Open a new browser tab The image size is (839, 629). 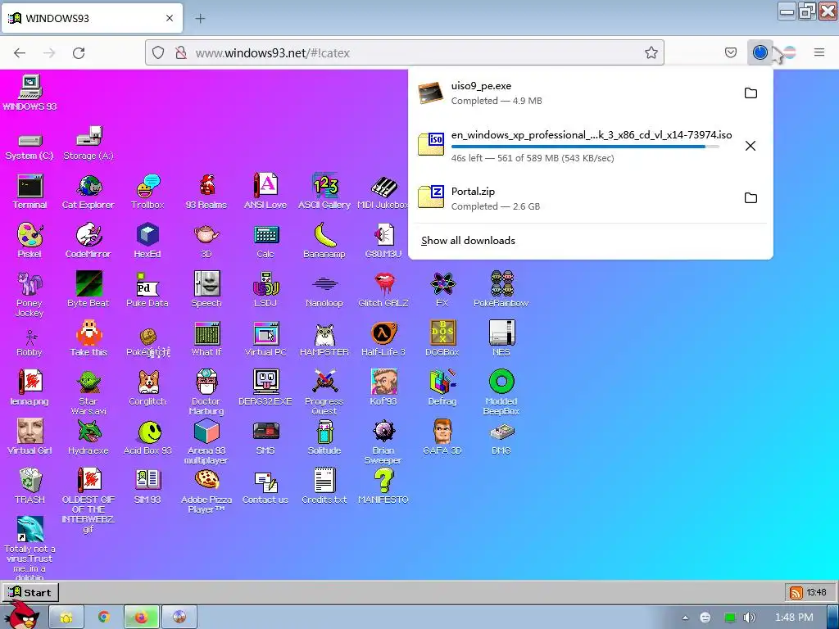pos(200,19)
